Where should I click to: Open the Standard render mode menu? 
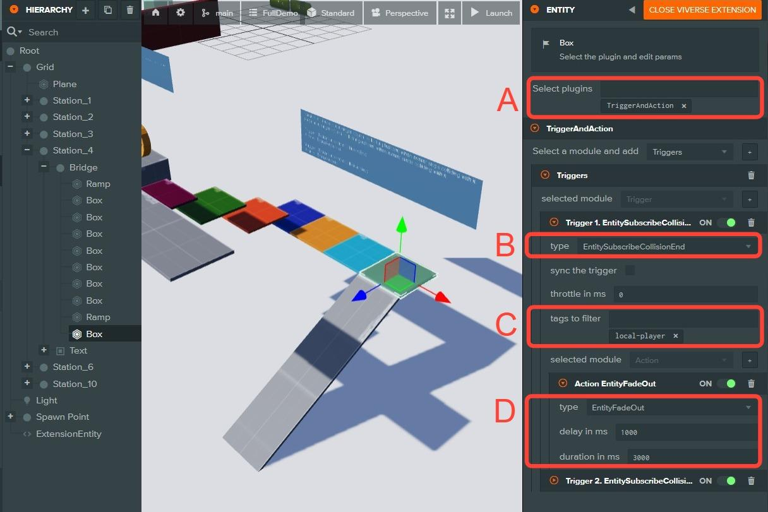coord(331,13)
